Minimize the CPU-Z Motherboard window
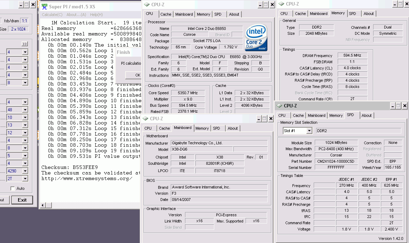 [258, 119]
